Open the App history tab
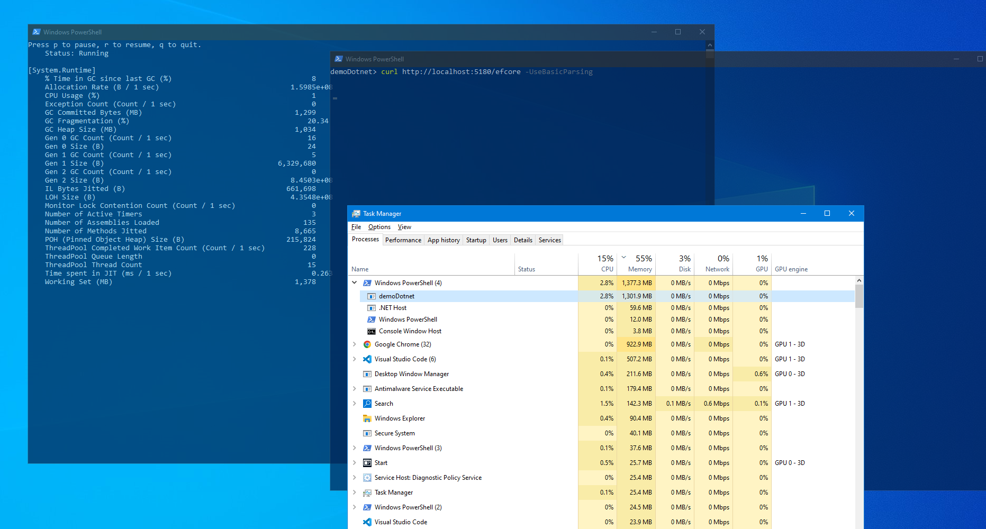The width and height of the screenshot is (986, 529). (444, 240)
